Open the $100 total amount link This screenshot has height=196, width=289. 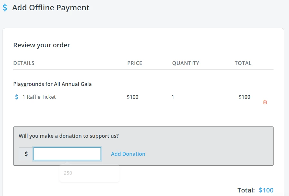[266, 190]
